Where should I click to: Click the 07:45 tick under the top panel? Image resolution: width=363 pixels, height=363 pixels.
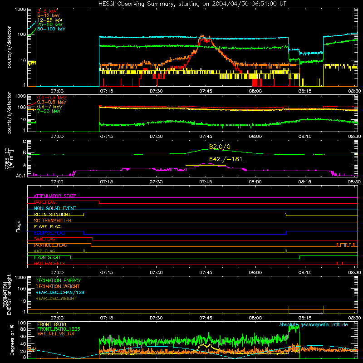point(206,91)
